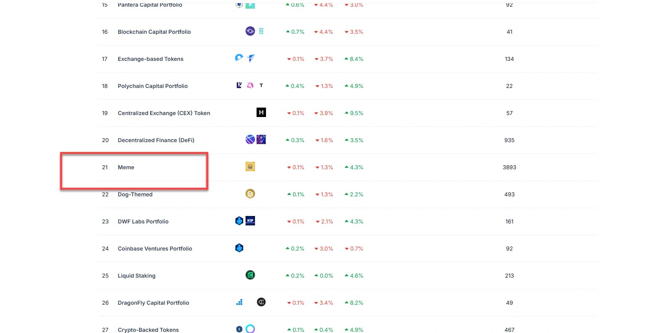This screenshot has height=333, width=653.
Task: Select the blue hexagon icon in Coinbase Ventures row
Action: pos(239,248)
